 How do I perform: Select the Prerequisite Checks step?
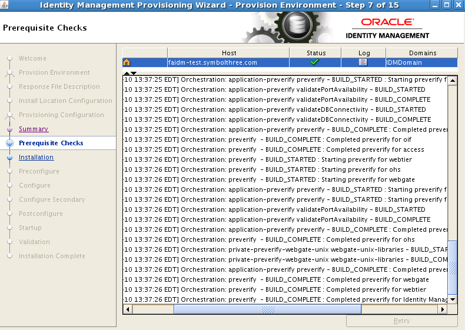51,143
